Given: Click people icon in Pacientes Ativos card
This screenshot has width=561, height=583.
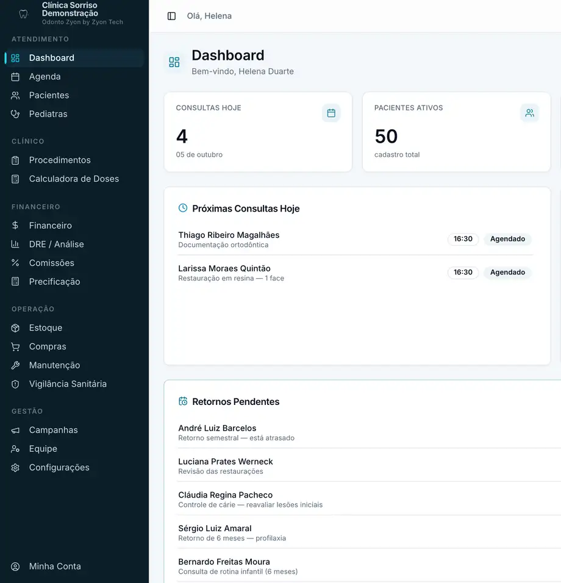Looking at the screenshot, I should [530, 113].
